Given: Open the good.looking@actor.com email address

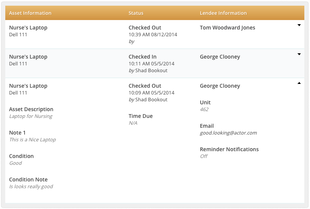Looking at the screenshot, I should [x=228, y=133].
